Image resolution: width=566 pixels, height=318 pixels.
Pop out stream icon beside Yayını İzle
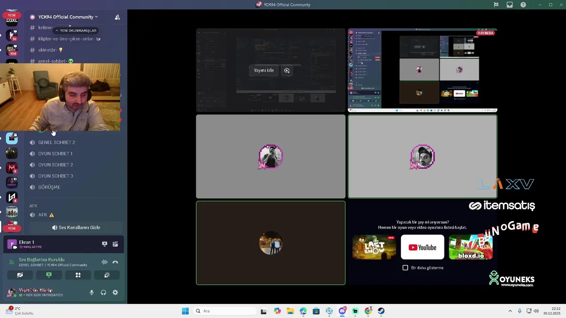[x=287, y=70]
